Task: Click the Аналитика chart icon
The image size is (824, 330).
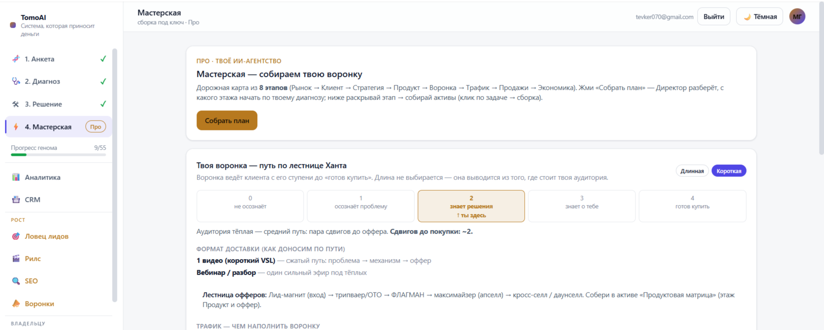Action: [x=16, y=177]
